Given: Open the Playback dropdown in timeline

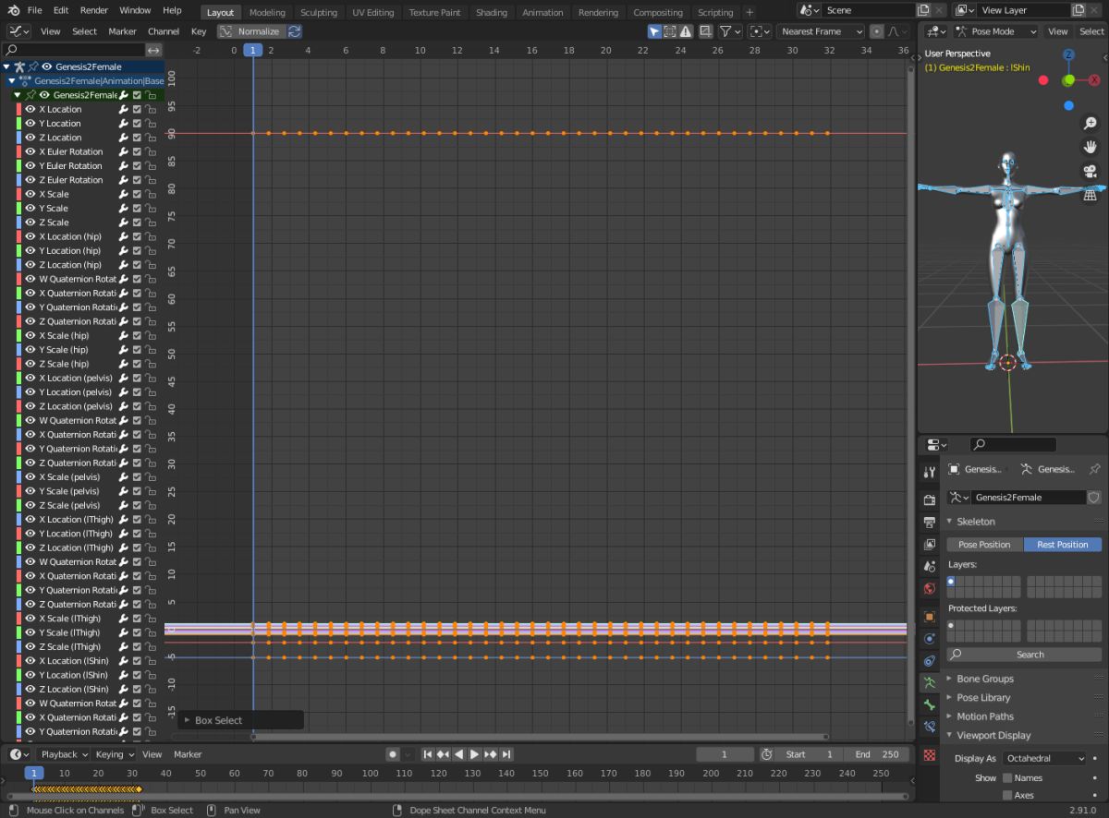Looking at the screenshot, I should (x=63, y=754).
